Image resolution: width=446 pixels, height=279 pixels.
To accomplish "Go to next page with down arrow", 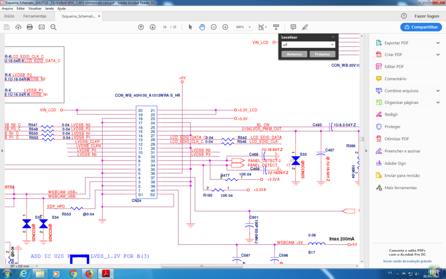I will 153,27.
